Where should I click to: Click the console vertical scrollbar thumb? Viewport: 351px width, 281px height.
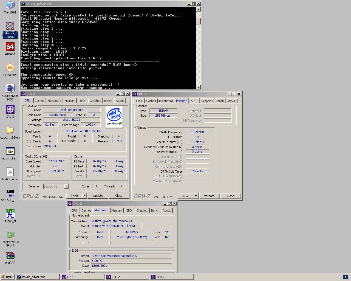coord(199,21)
